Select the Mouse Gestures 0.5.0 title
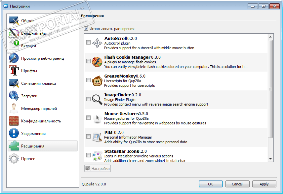This screenshot has height=194, width=283. point(126,114)
